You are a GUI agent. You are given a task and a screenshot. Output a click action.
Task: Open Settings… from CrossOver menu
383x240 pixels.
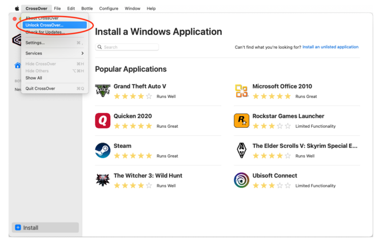[35, 43]
